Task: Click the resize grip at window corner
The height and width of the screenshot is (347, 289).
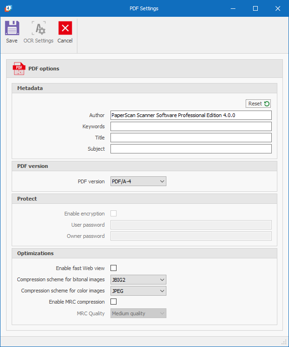Action: [x=284, y=342]
